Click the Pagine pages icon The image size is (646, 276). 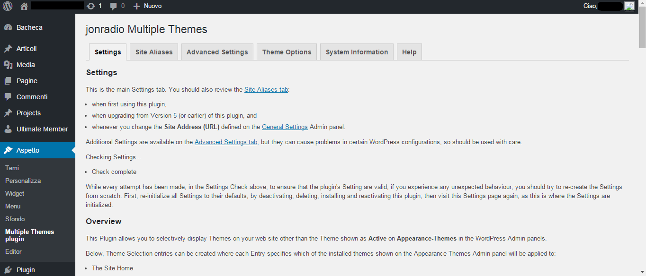pyautogui.click(x=8, y=81)
